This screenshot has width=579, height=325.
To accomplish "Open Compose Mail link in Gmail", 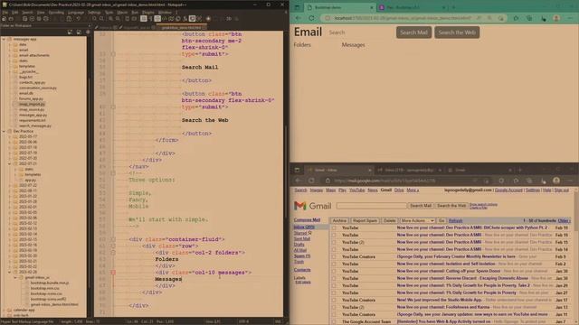I will click(307, 220).
